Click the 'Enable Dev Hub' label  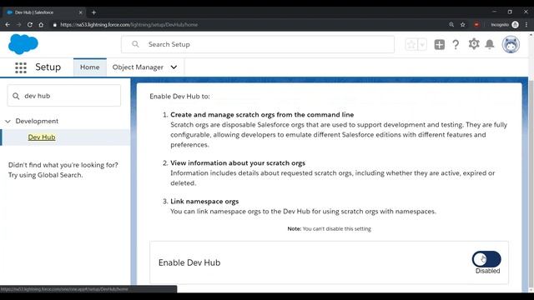point(189,262)
